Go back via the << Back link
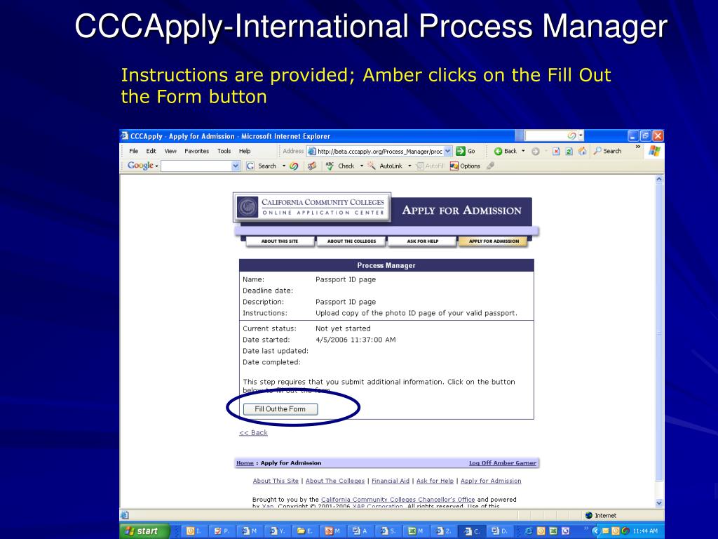Viewport: 718px width, 539px height. [x=253, y=432]
